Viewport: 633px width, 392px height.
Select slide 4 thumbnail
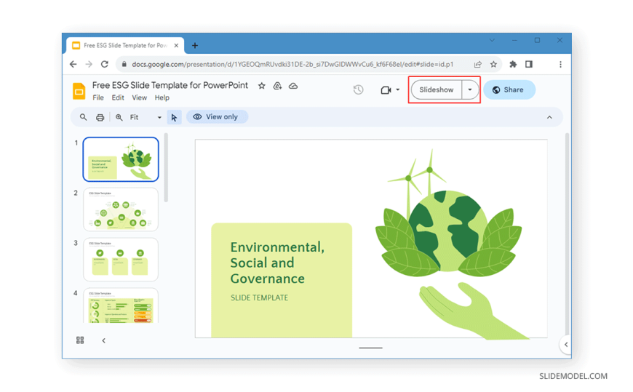[121, 305]
